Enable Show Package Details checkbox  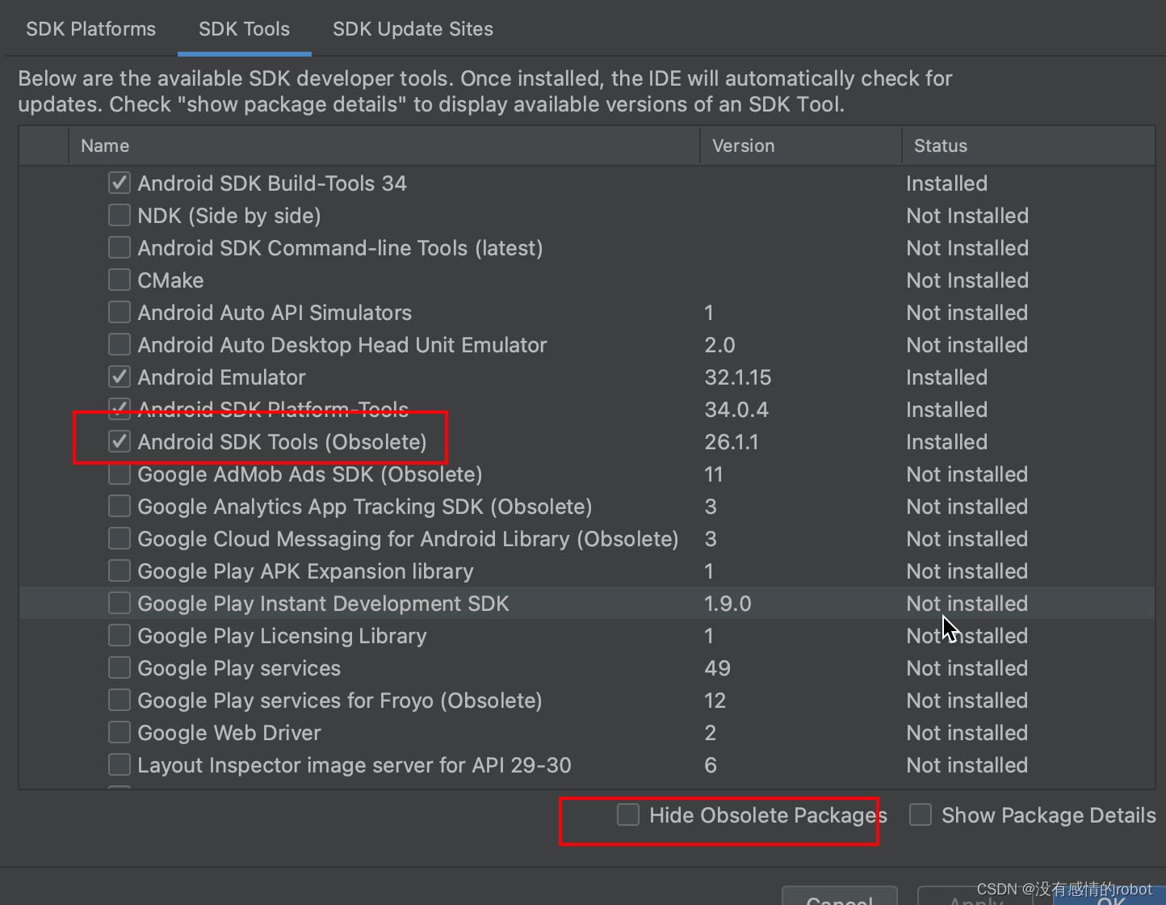click(921, 814)
